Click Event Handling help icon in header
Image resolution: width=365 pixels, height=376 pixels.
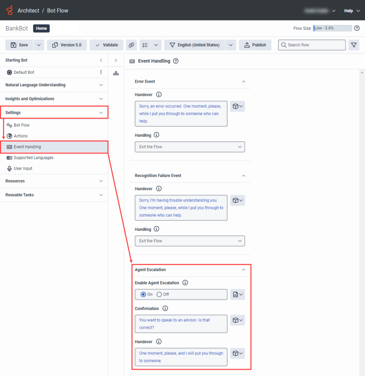coord(176,61)
